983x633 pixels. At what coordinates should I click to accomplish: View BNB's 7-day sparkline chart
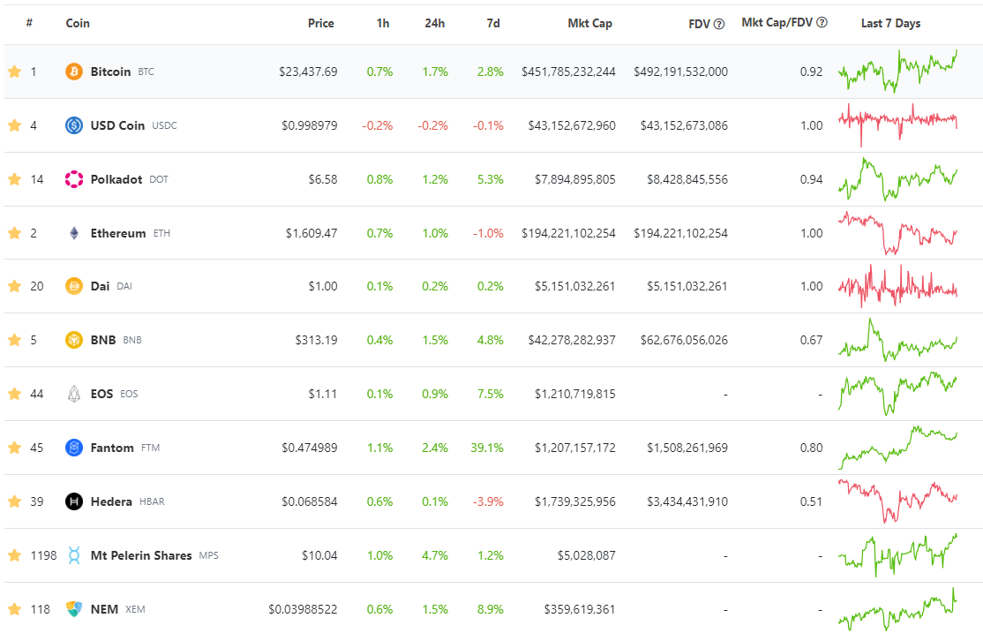click(897, 340)
